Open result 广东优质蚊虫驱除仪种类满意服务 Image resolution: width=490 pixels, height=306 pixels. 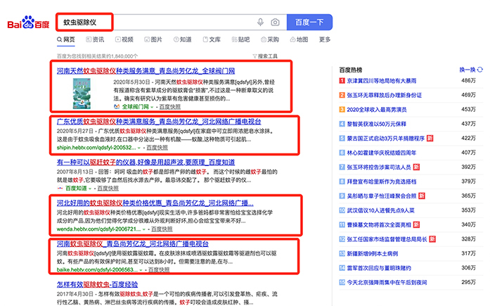[x=159, y=122]
